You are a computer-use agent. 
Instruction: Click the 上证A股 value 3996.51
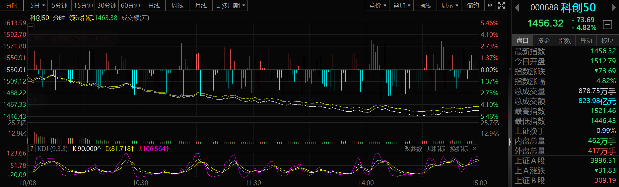(x=603, y=160)
